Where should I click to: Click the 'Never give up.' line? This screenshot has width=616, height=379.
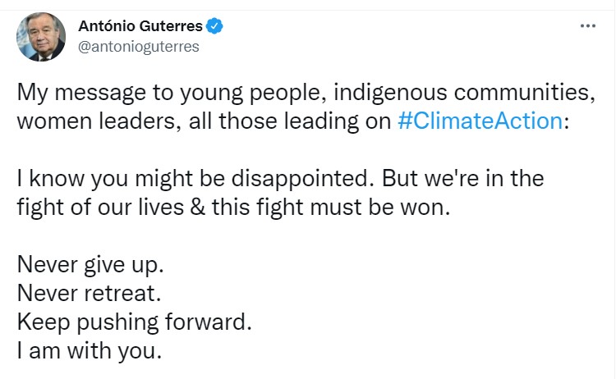(x=90, y=264)
